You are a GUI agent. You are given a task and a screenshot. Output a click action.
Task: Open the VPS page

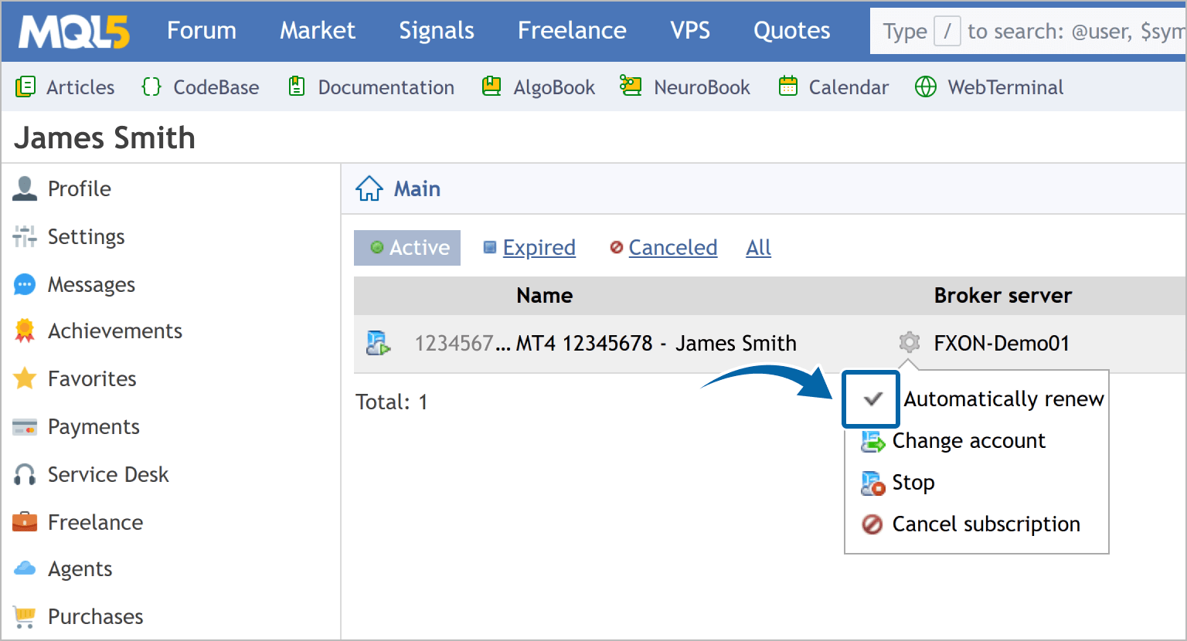[690, 30]
